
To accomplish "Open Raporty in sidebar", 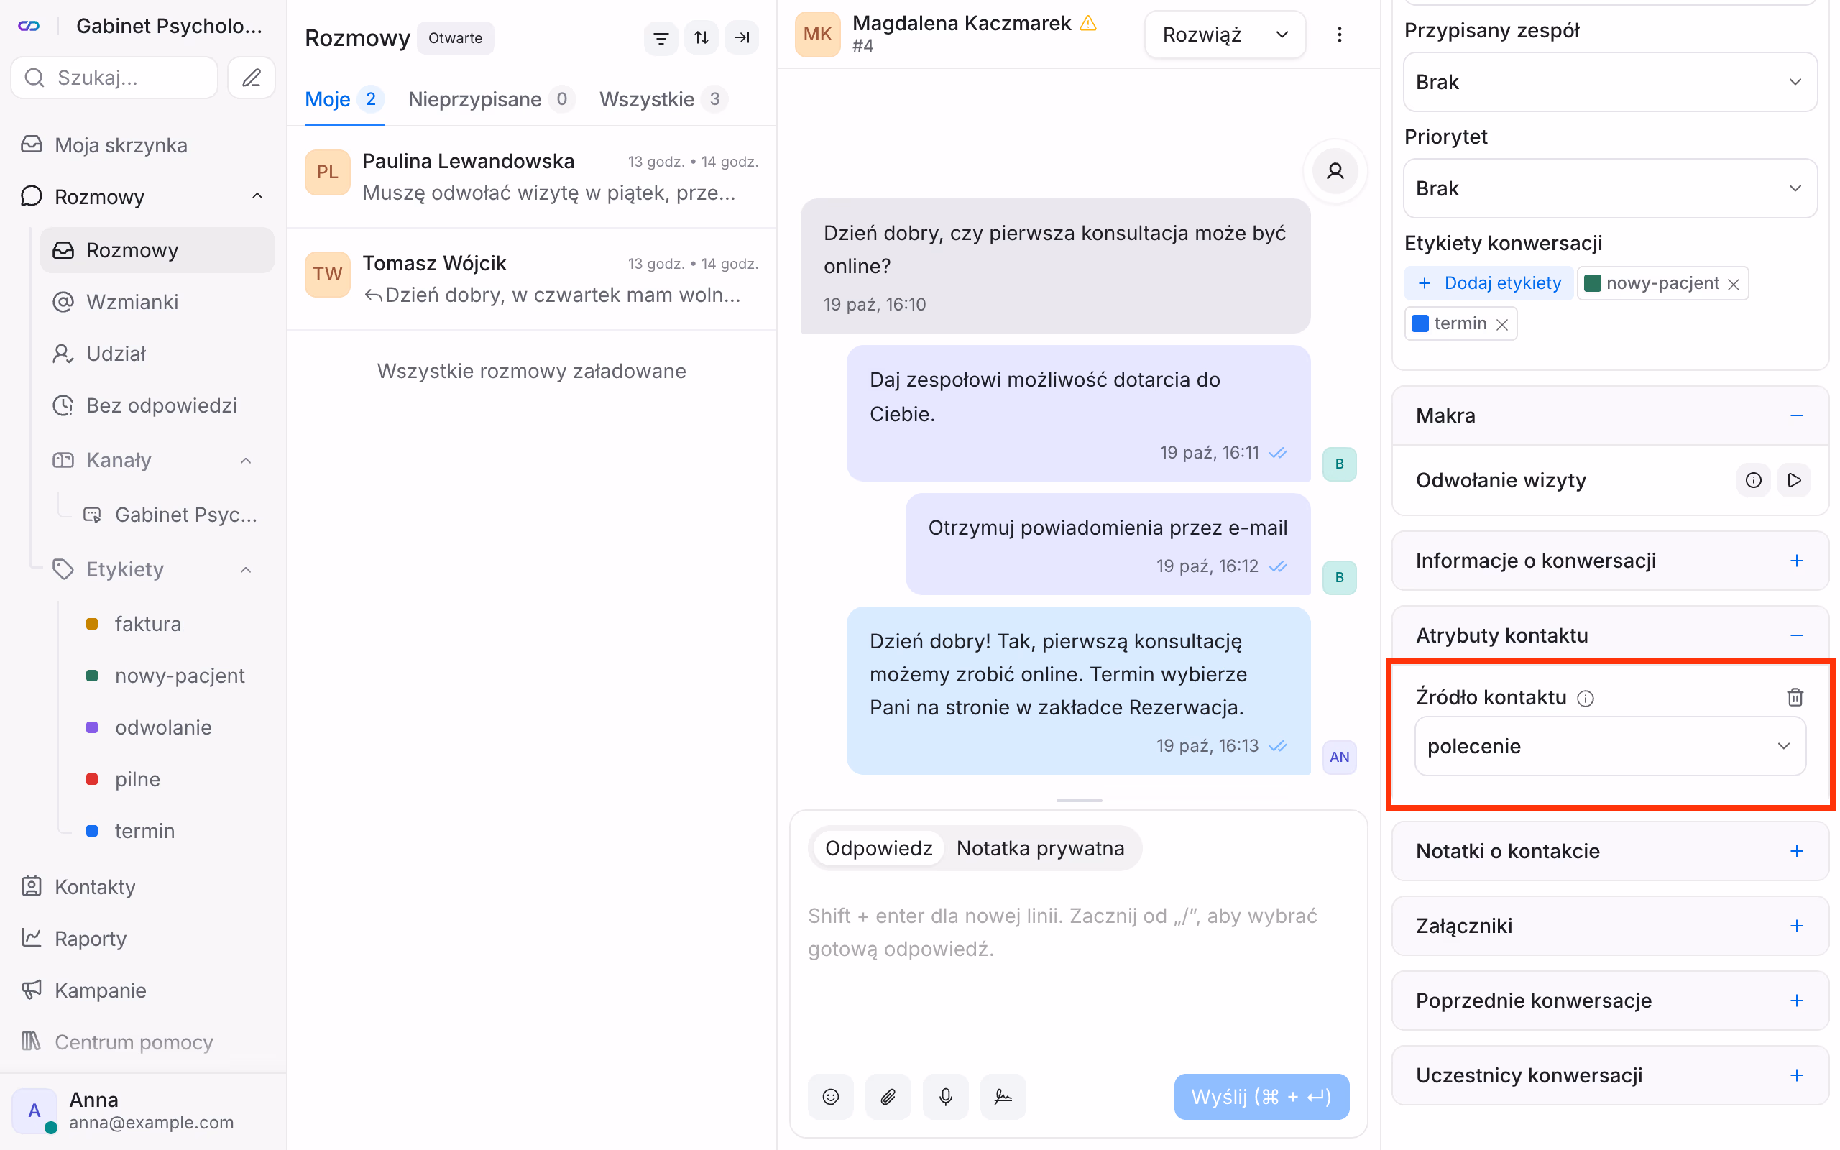I will tap(90, 939).
